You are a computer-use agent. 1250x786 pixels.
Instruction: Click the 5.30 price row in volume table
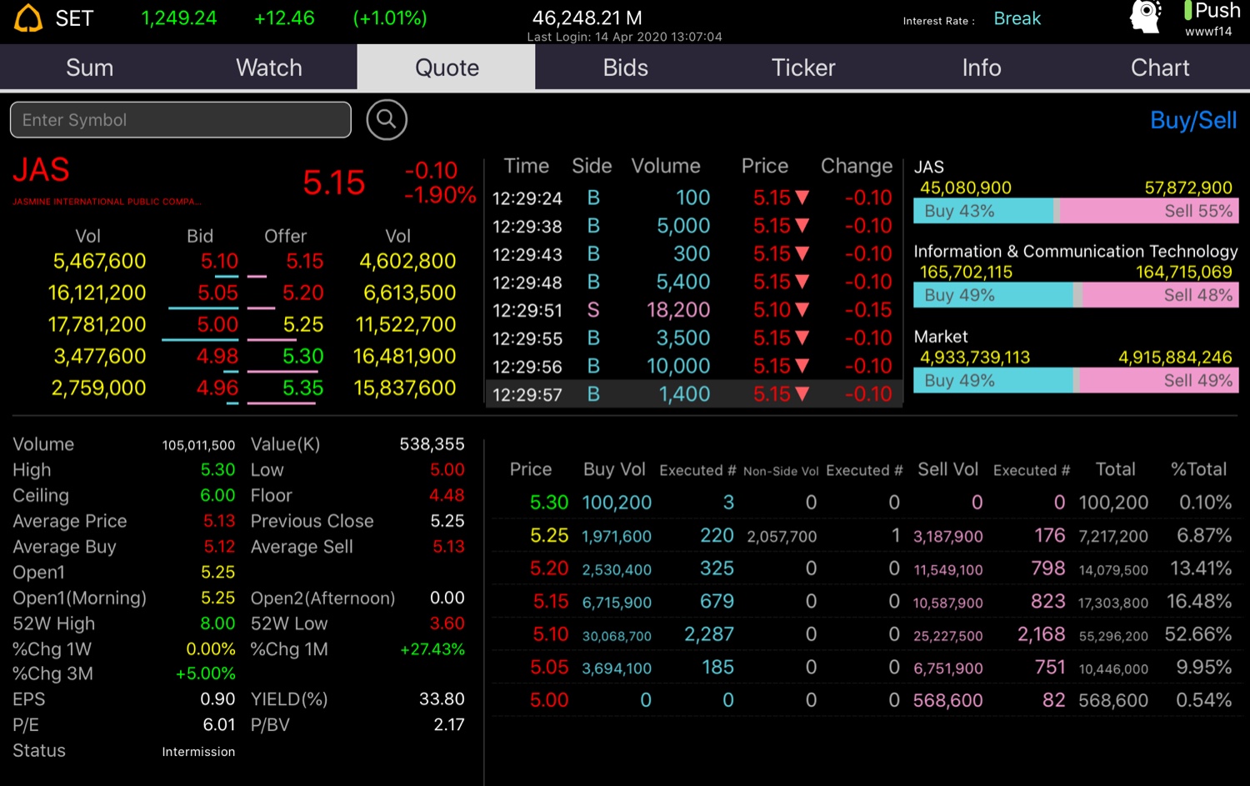[867, 503]
